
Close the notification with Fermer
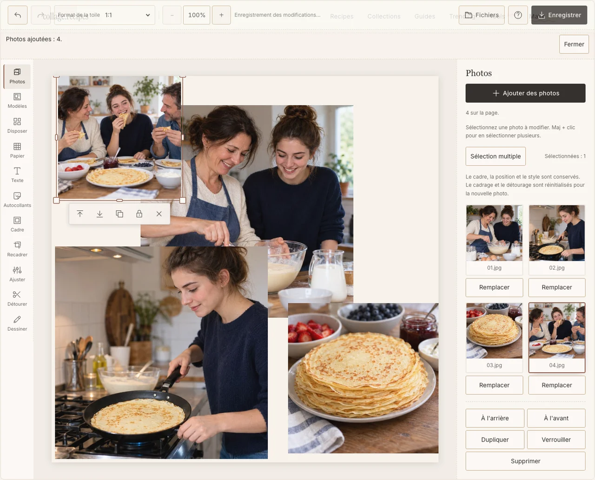[574, 44]
